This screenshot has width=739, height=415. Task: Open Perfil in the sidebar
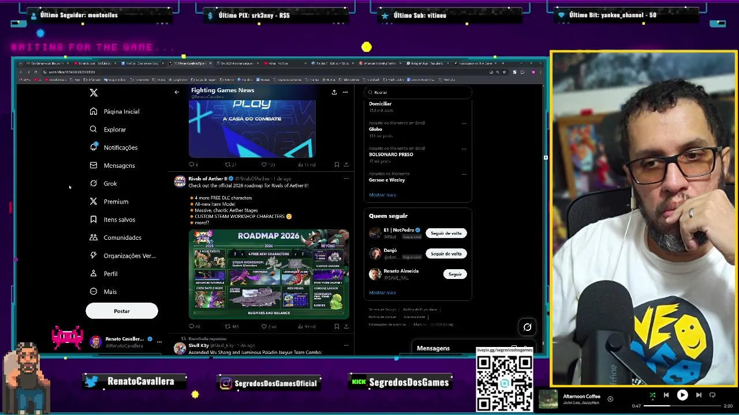point(104,273)
